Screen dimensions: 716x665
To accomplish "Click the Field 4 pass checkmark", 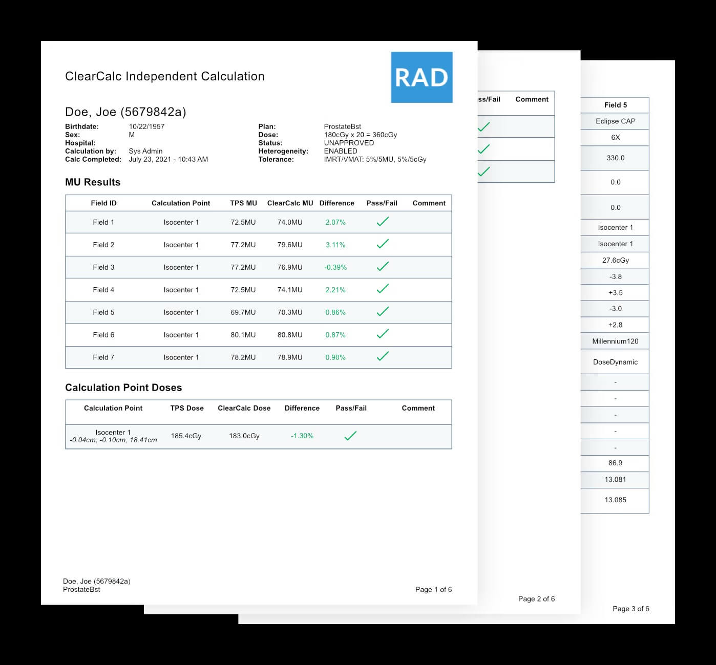I will (383, 289).
